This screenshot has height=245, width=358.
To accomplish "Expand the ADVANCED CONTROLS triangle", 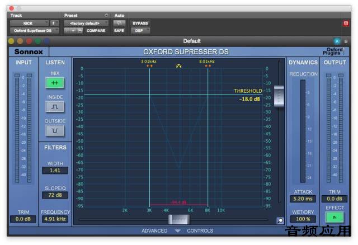I will tap(177, 231).
